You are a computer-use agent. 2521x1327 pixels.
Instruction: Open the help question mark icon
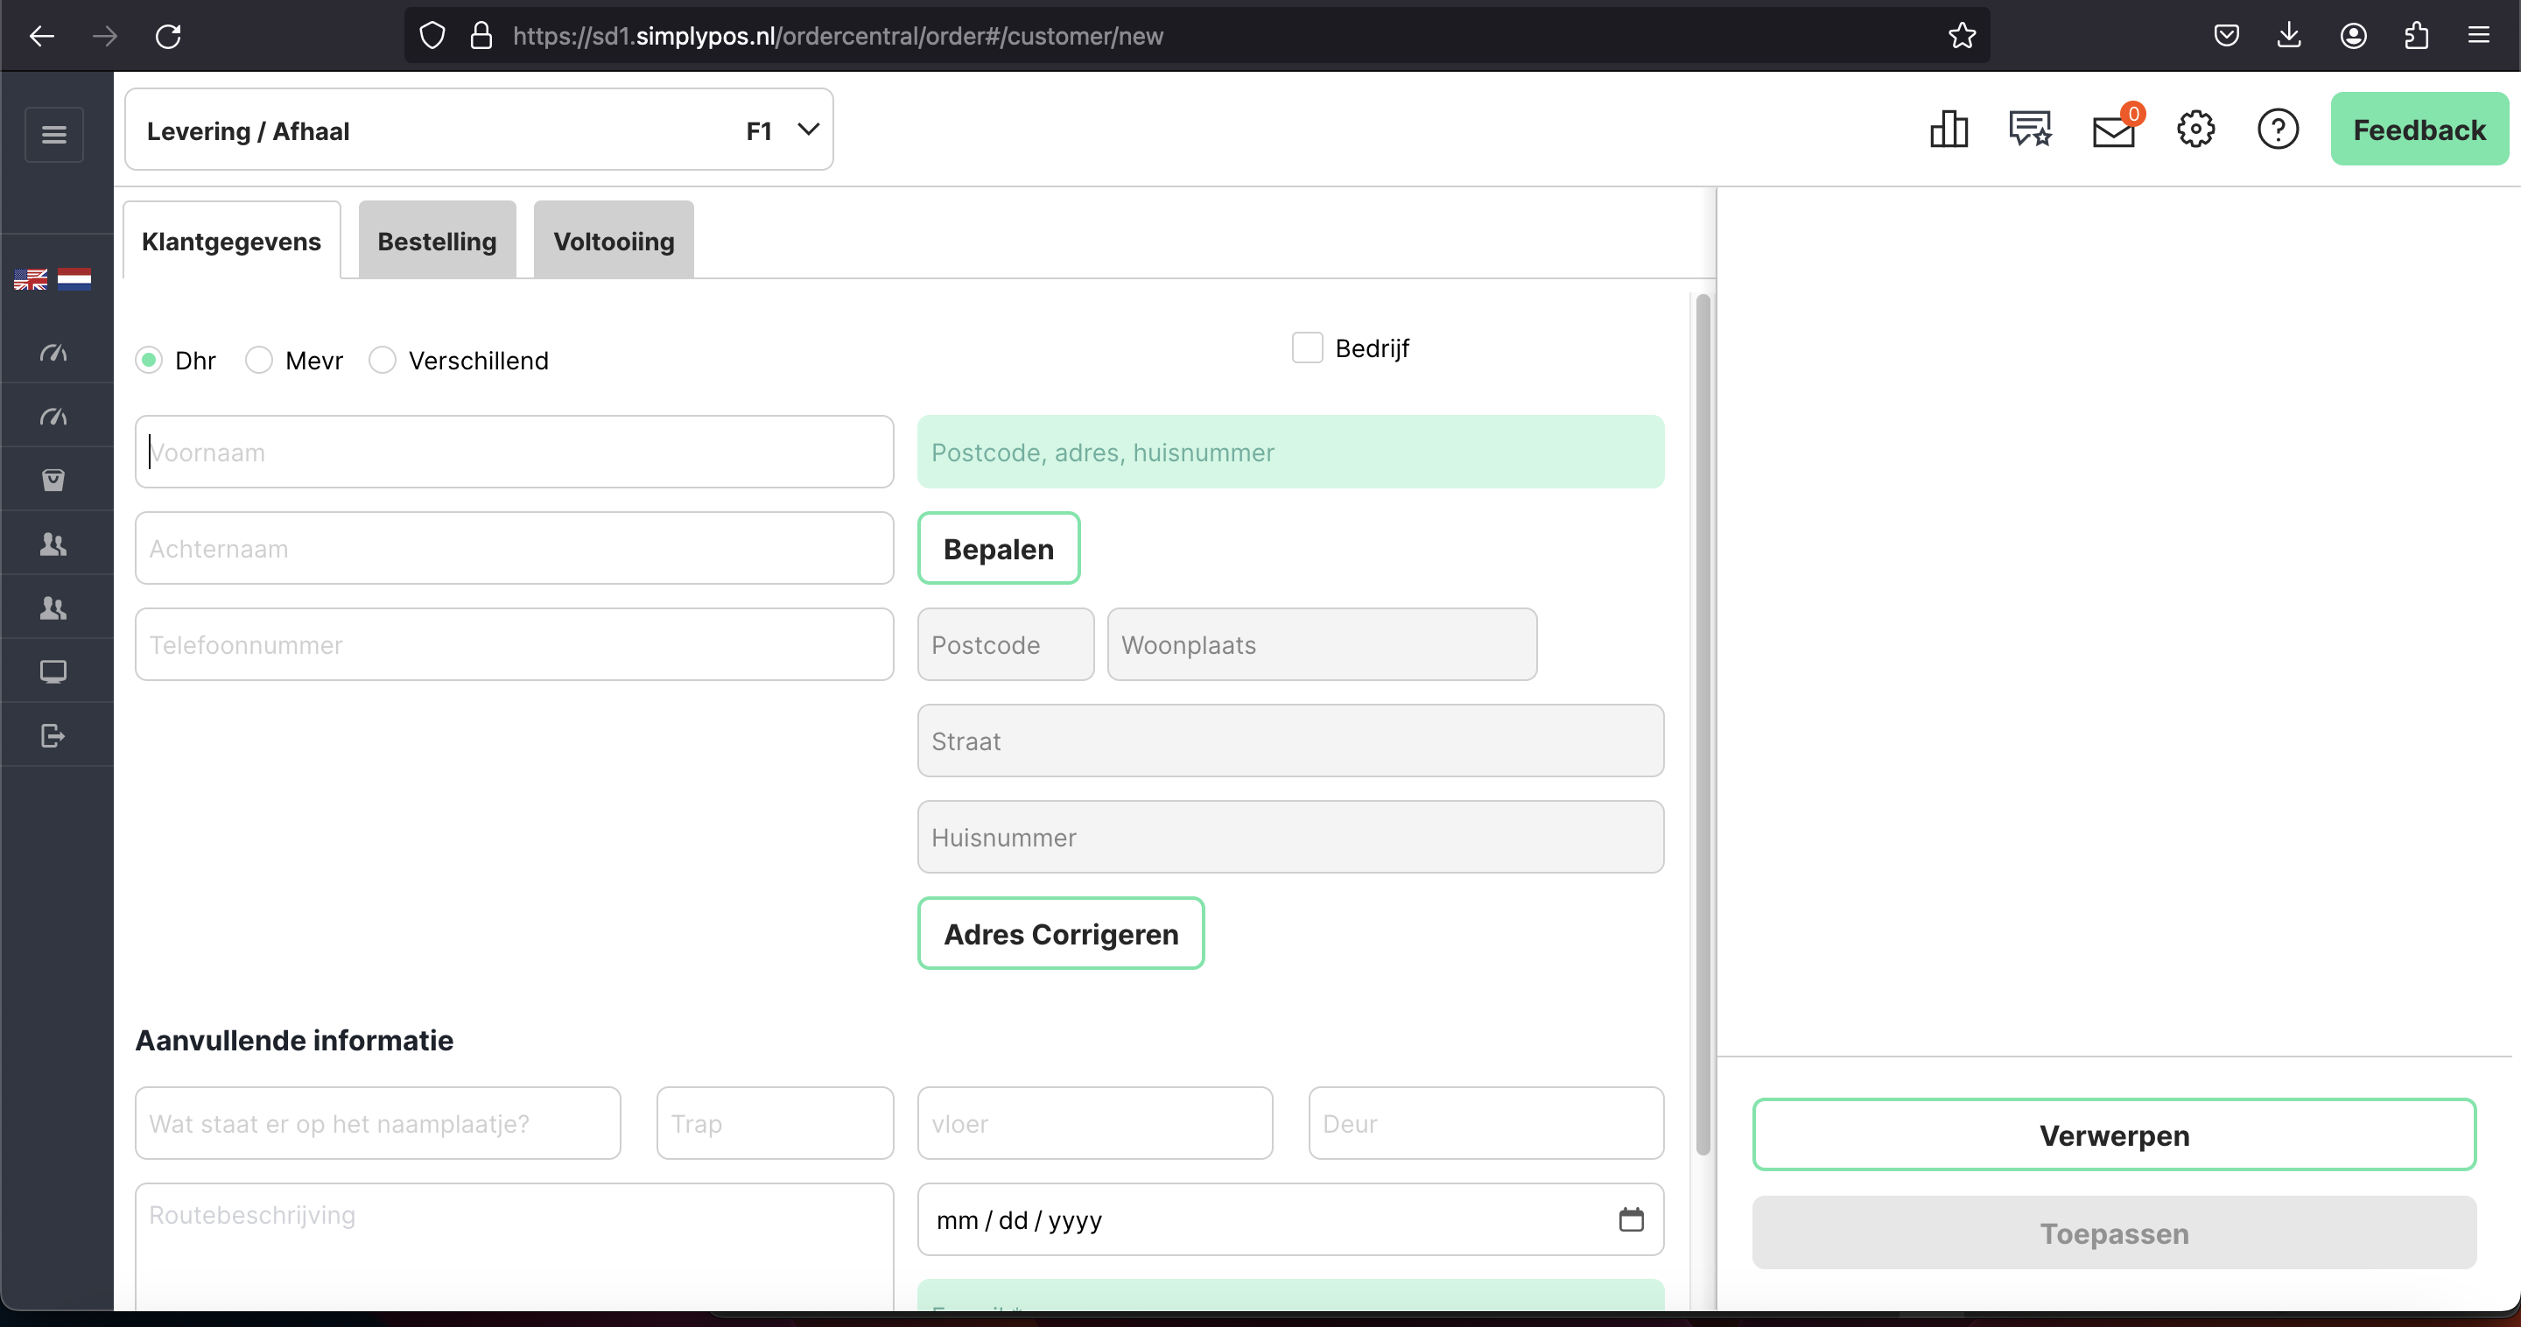[x=2279, y=130]
